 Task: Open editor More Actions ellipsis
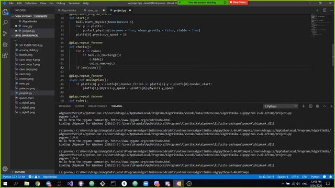click(331, 10)
